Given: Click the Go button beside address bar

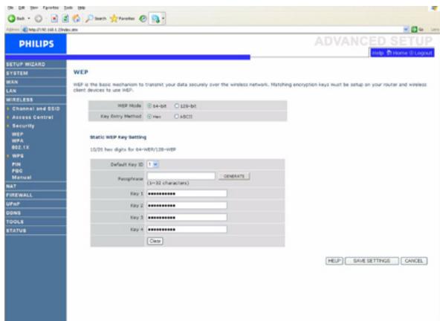Looking at the screenshot, I should pos(417,29).
